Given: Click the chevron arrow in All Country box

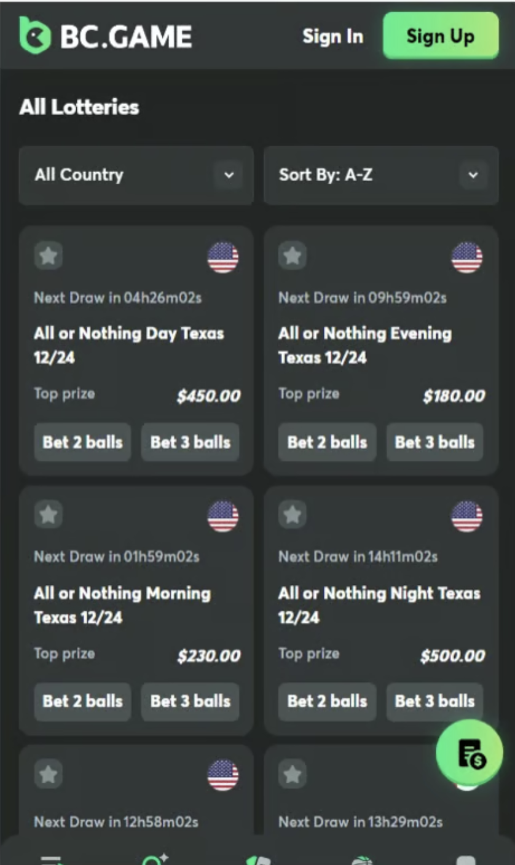Looking at the screenshot, I should click(229, 175).
